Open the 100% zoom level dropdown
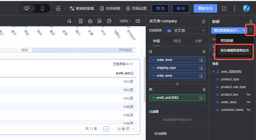Viewport: 256px width, 140px height. tap(125, 21)
